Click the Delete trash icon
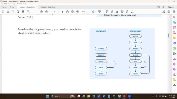This screenshot has height=99, width=177. tap(127, 12)
